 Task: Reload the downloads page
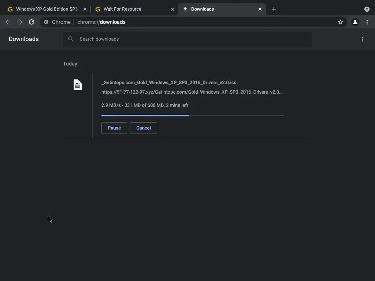[x=31, y=22]
